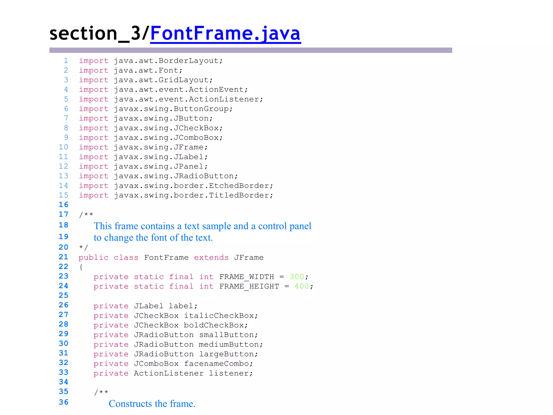
Task: Click line number 25
Action: pos(64,296)
